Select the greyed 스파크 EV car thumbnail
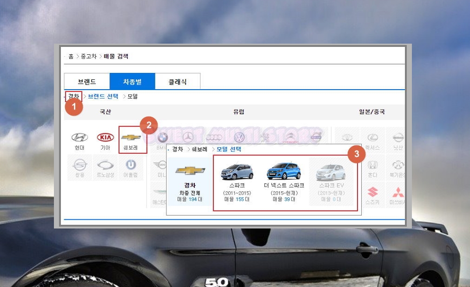Image resolution: width=470 pixels, height=287 pixels. (331, 172)
